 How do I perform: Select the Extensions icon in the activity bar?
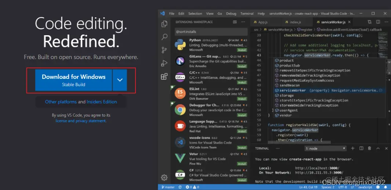point(164,77)
